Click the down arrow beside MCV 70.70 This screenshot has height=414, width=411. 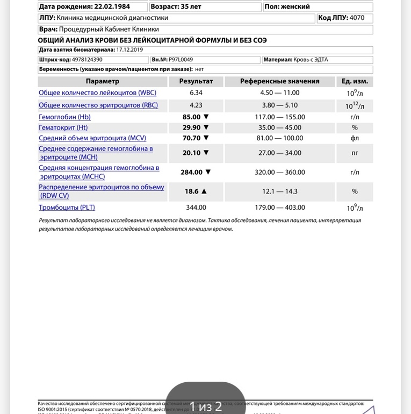tap(206, 138)
